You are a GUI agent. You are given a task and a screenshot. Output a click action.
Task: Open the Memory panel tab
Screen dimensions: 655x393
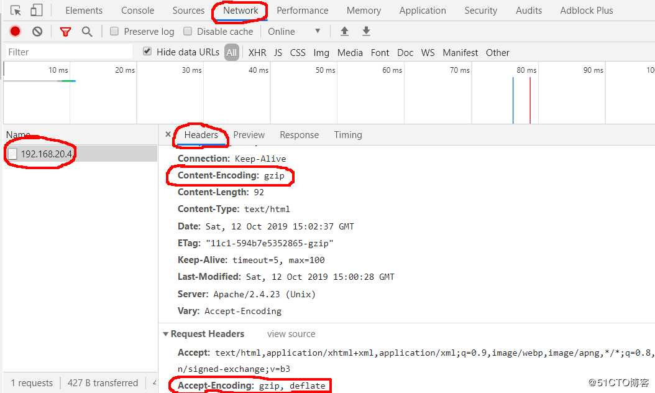pyautogui.click(x=364, y=11)
